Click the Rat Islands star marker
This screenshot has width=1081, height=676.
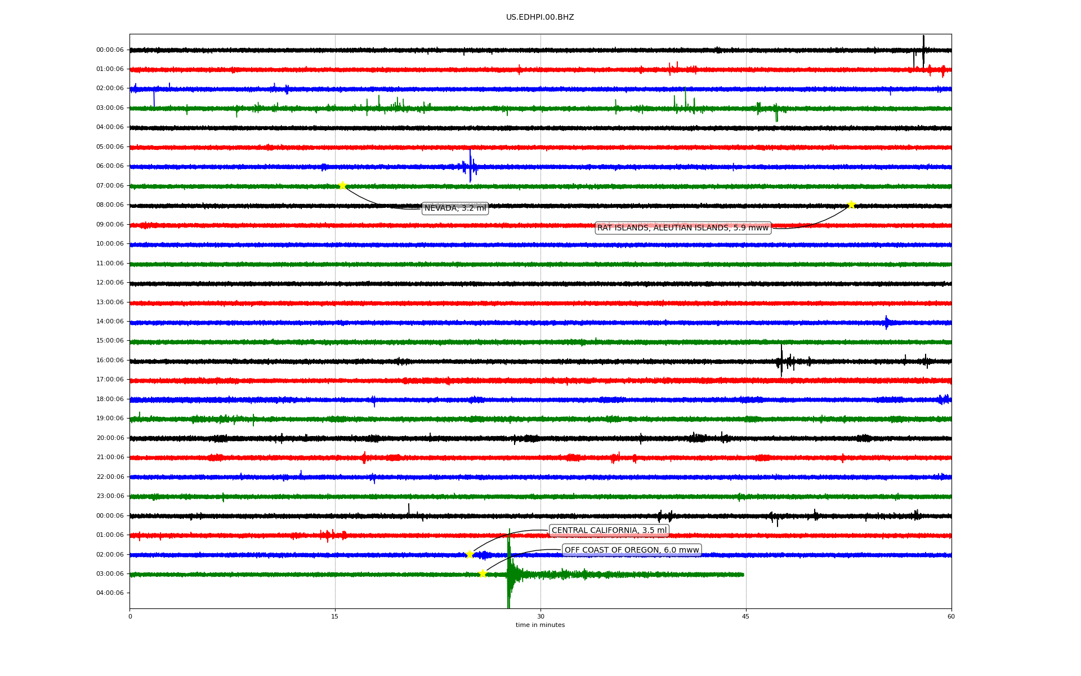(x=851, y=204)
